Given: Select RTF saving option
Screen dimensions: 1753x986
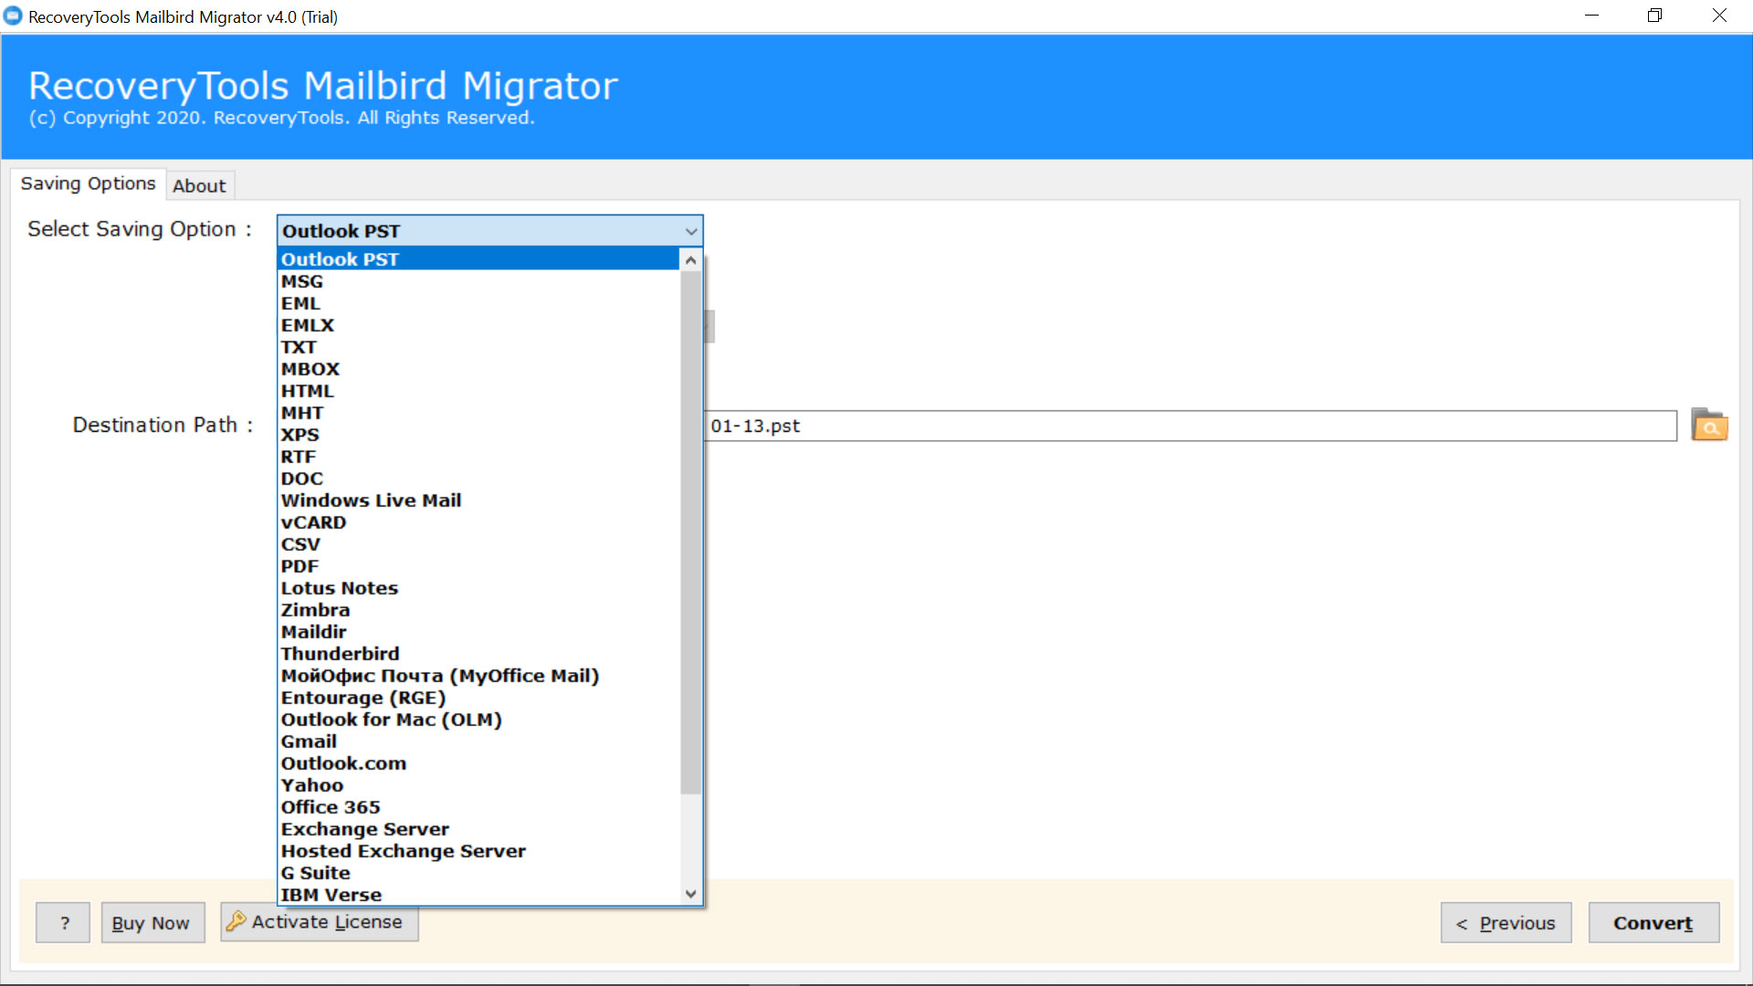Looking at the screenshot, I should pyautogui.click(x=478, y=456).
